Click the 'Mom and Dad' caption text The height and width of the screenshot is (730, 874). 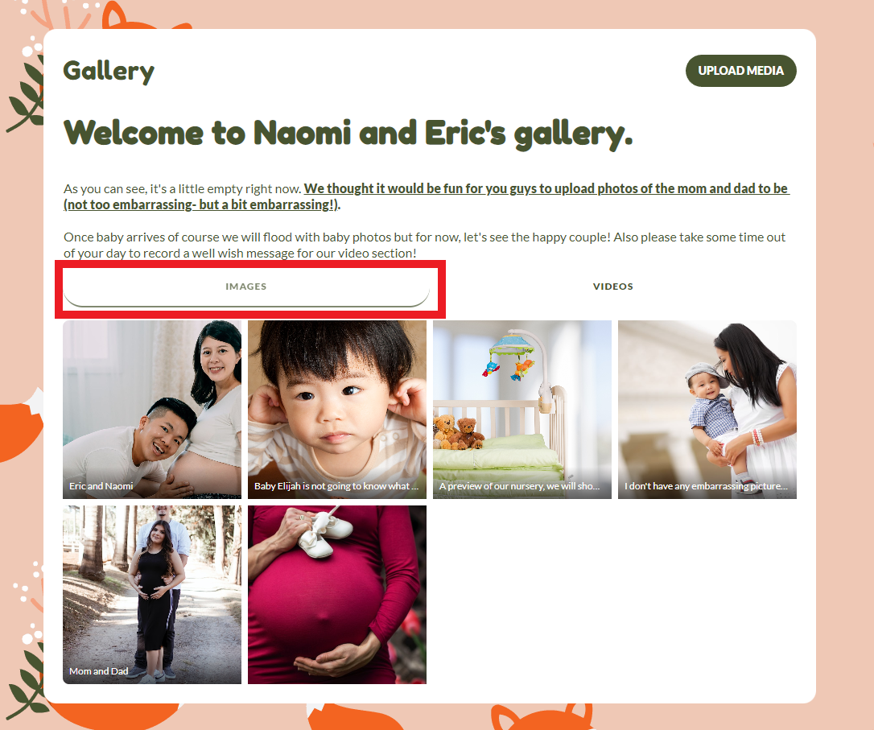(99, 671)
